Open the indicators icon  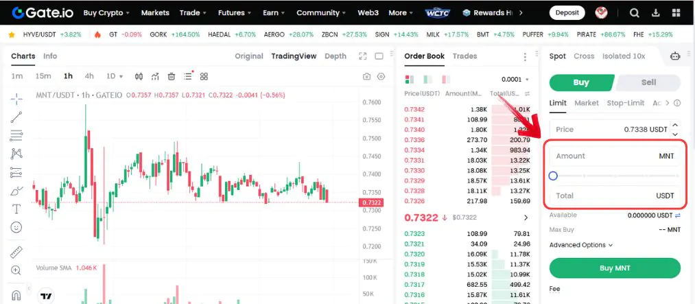154,76
